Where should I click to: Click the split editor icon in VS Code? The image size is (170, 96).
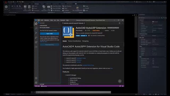(120, 23)
